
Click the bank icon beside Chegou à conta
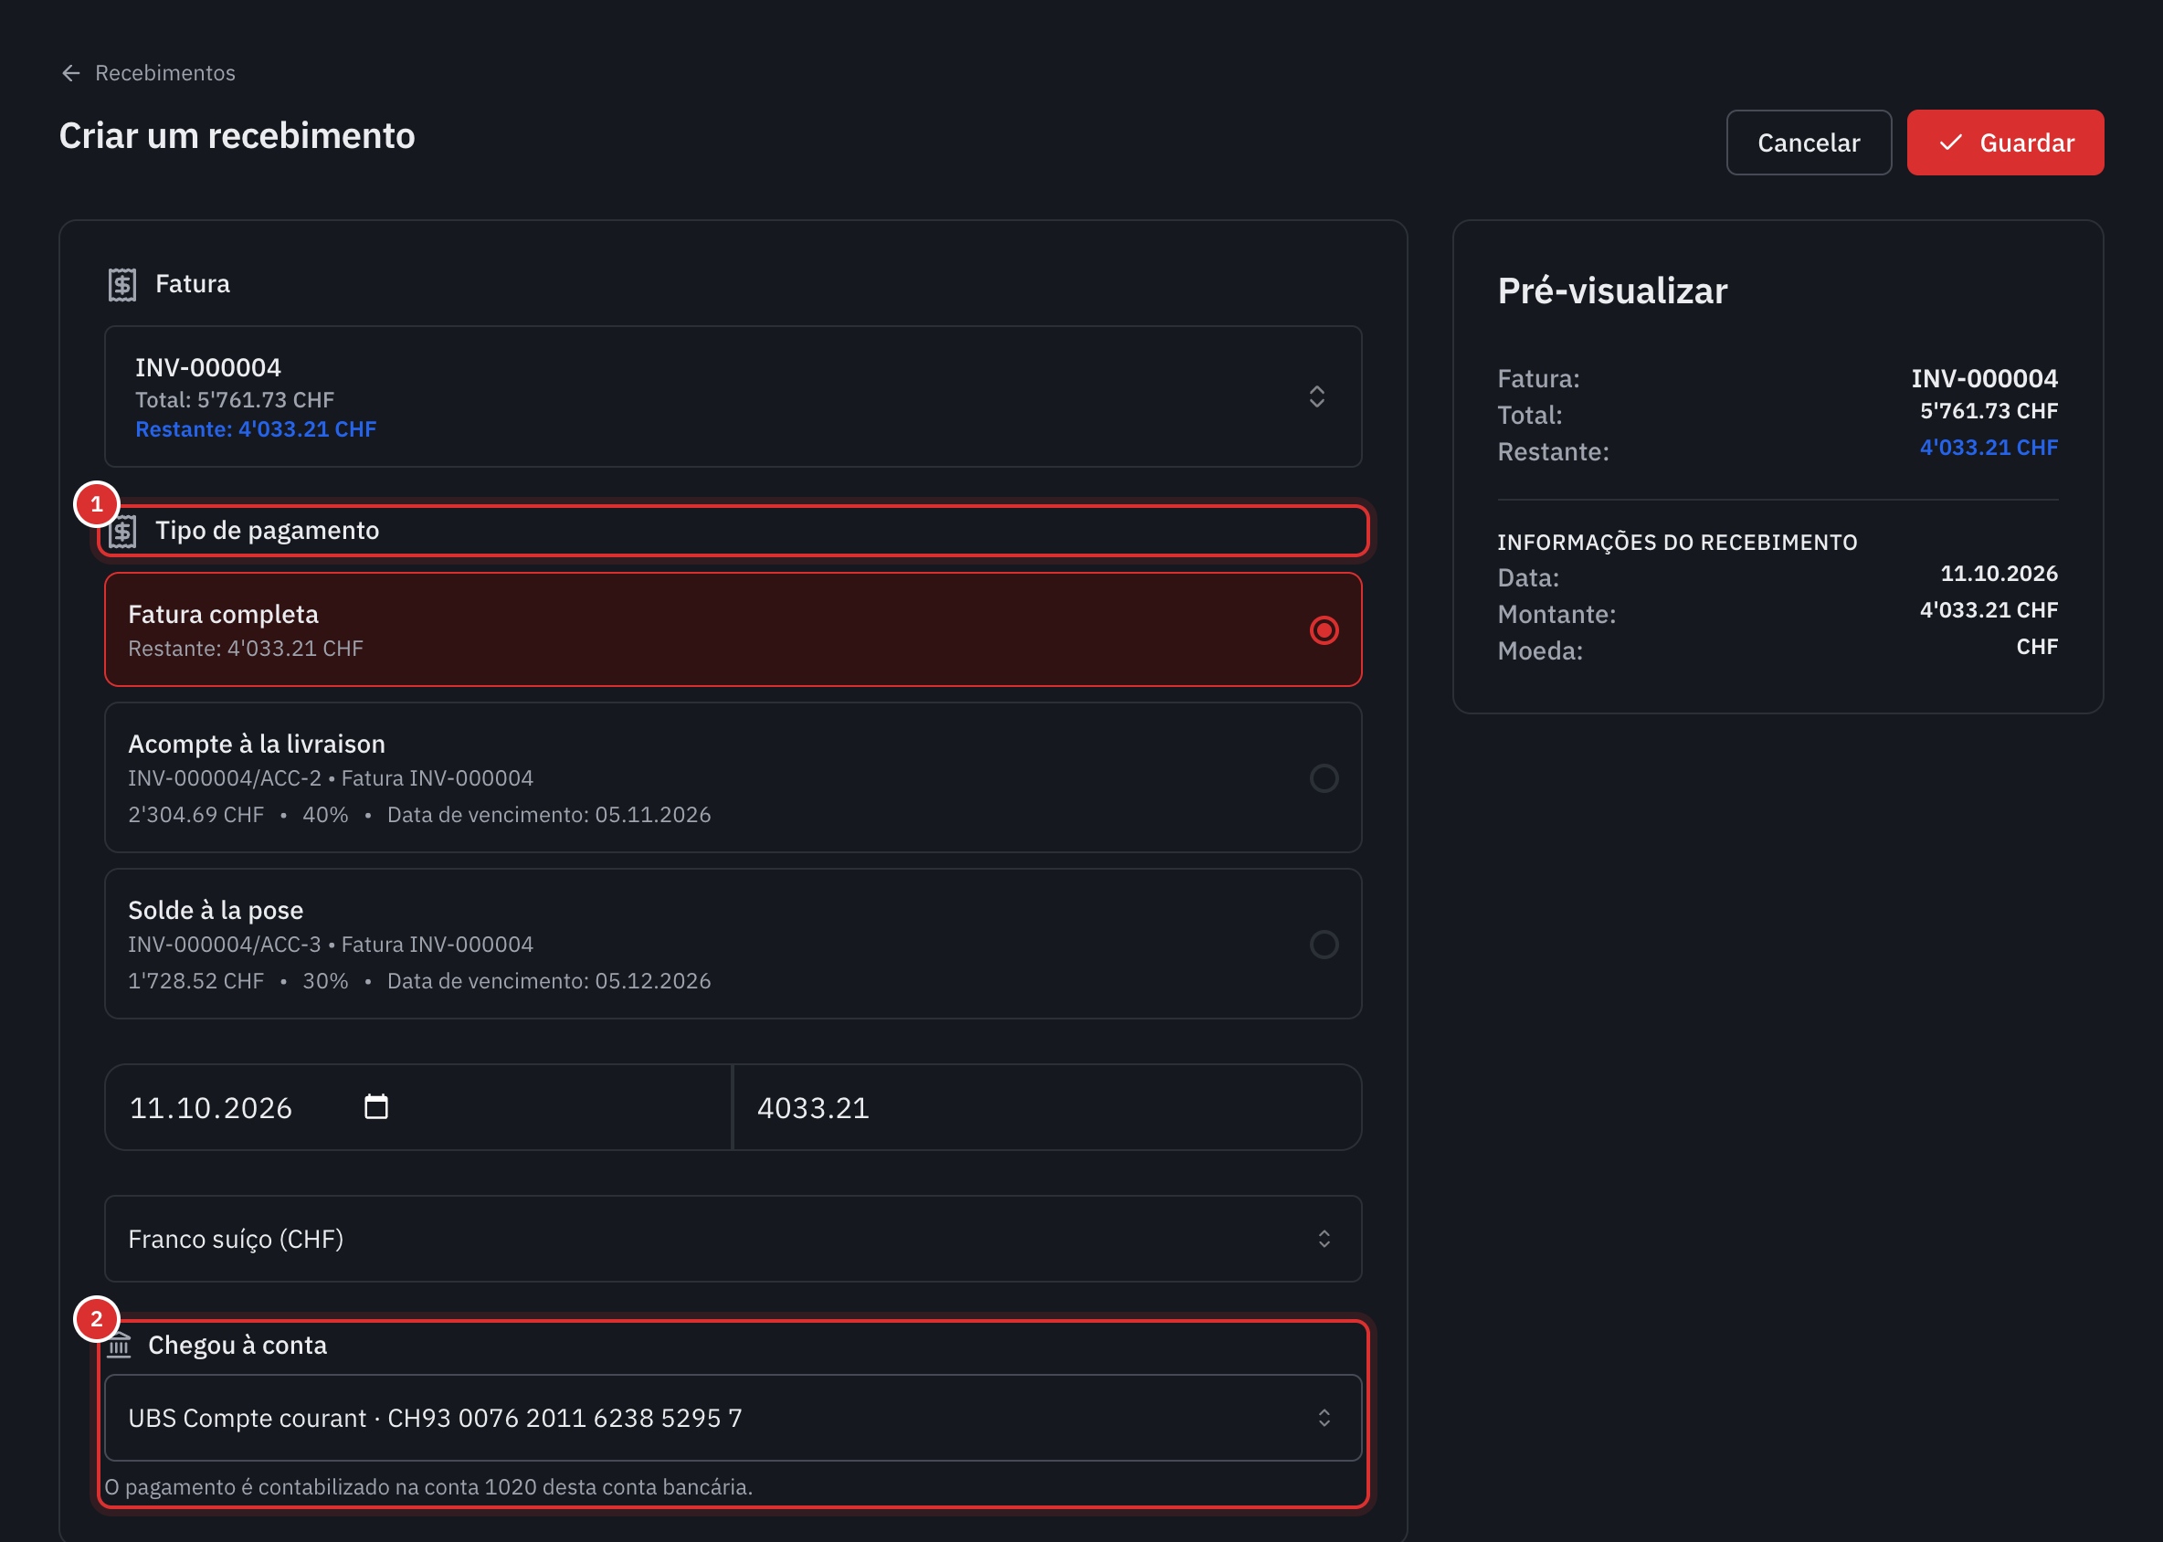[x=119, y=1345]
